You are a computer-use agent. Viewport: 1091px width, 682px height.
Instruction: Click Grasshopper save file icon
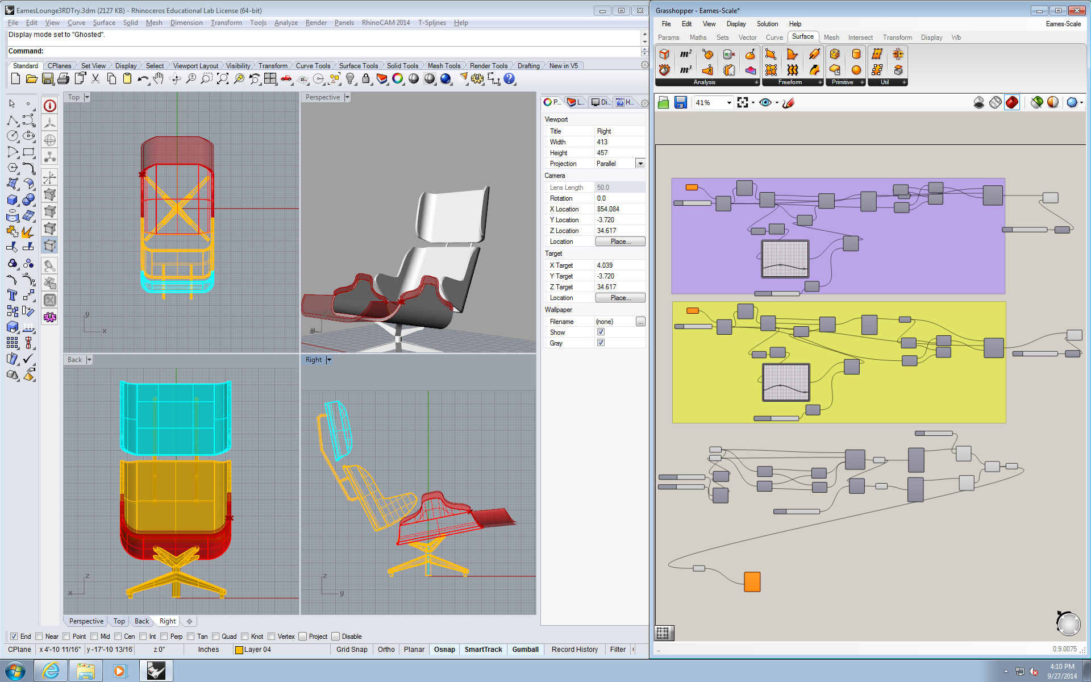pyautogui.click(x=680, y=102)
